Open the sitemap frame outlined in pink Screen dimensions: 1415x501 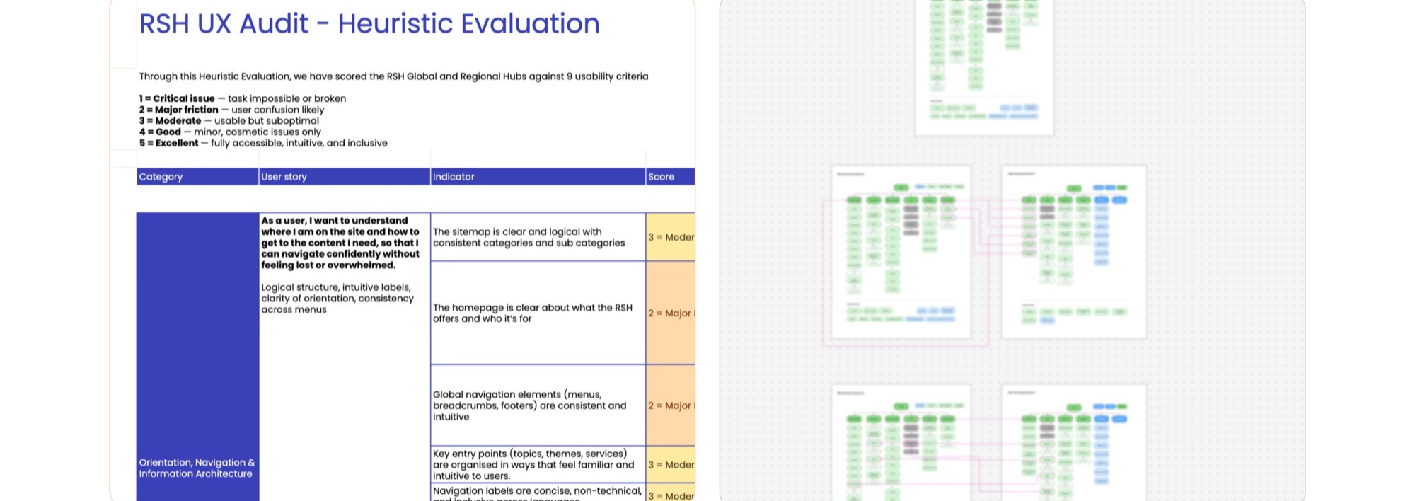[901, 253]
